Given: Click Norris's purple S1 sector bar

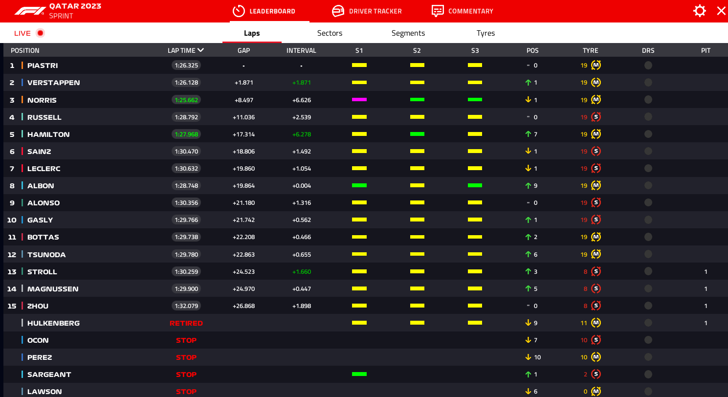Looking at the screenshot, I should 359,100.
